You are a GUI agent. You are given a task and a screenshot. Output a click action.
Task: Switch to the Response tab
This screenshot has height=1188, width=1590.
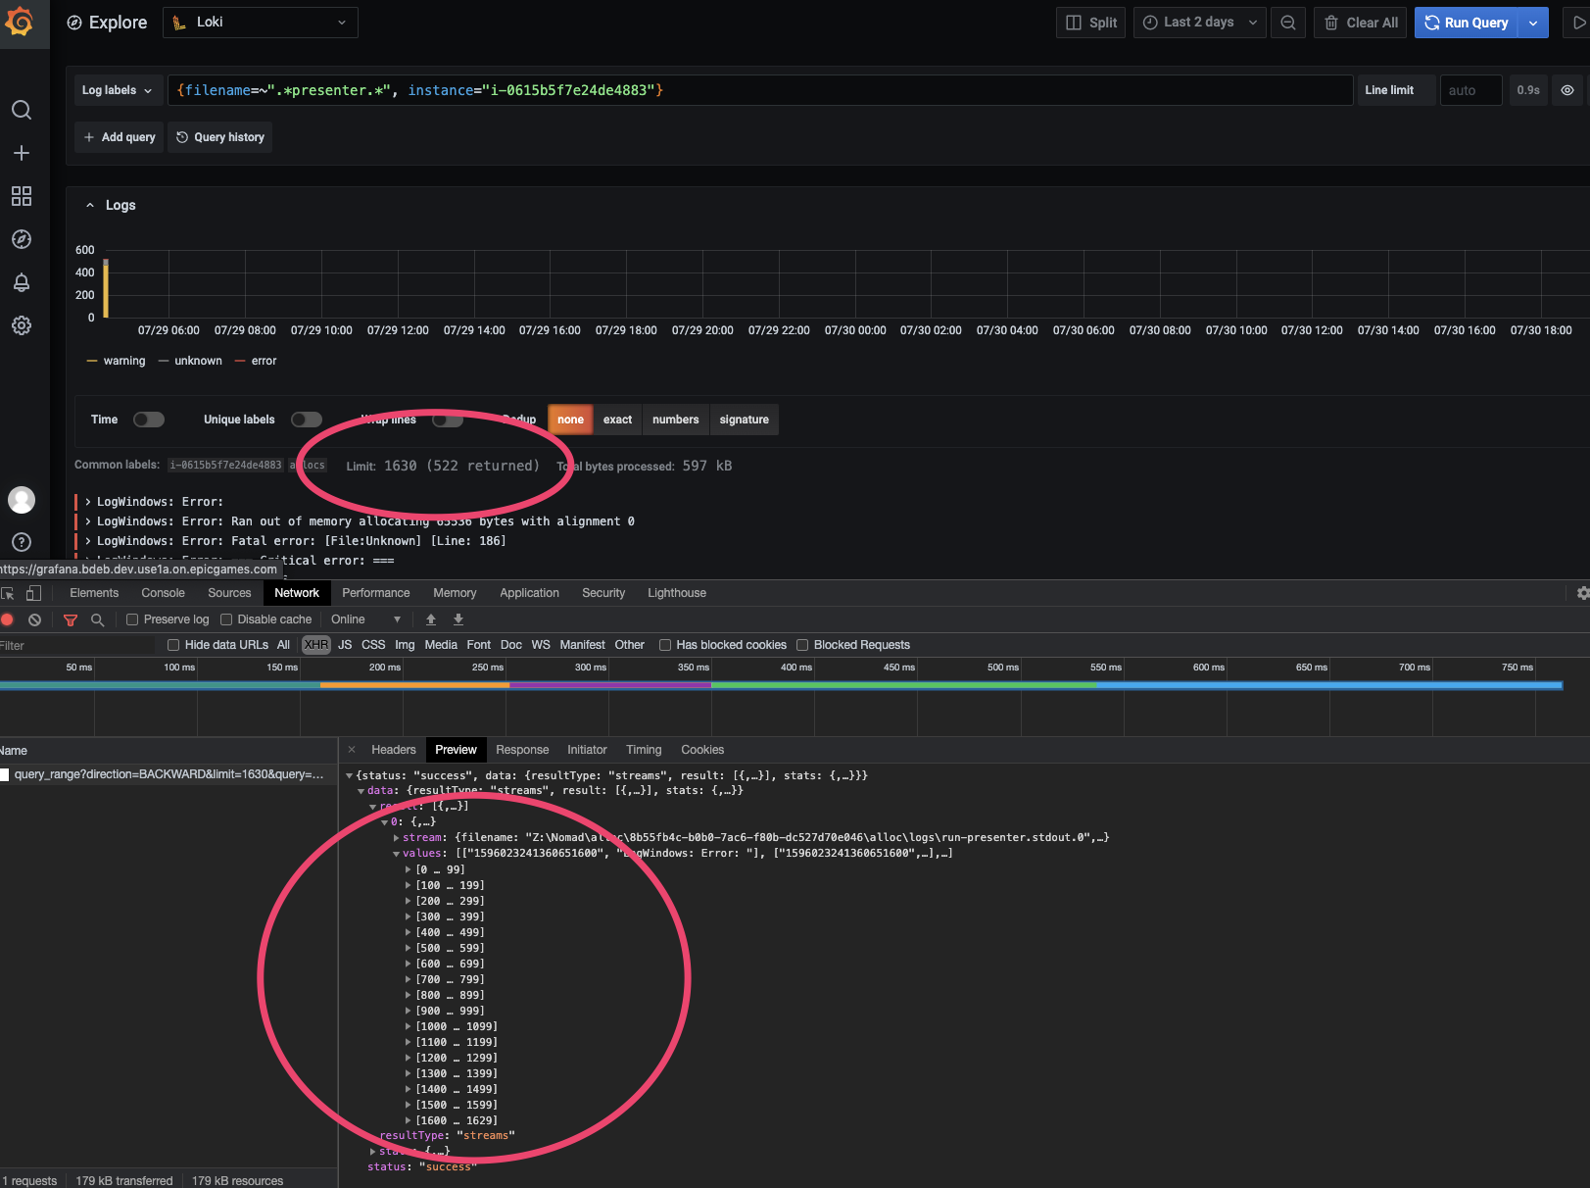(522, 749)
